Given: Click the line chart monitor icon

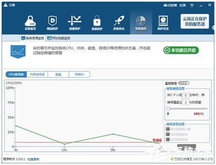Looking at the screenshot, I should pos(18,52).
